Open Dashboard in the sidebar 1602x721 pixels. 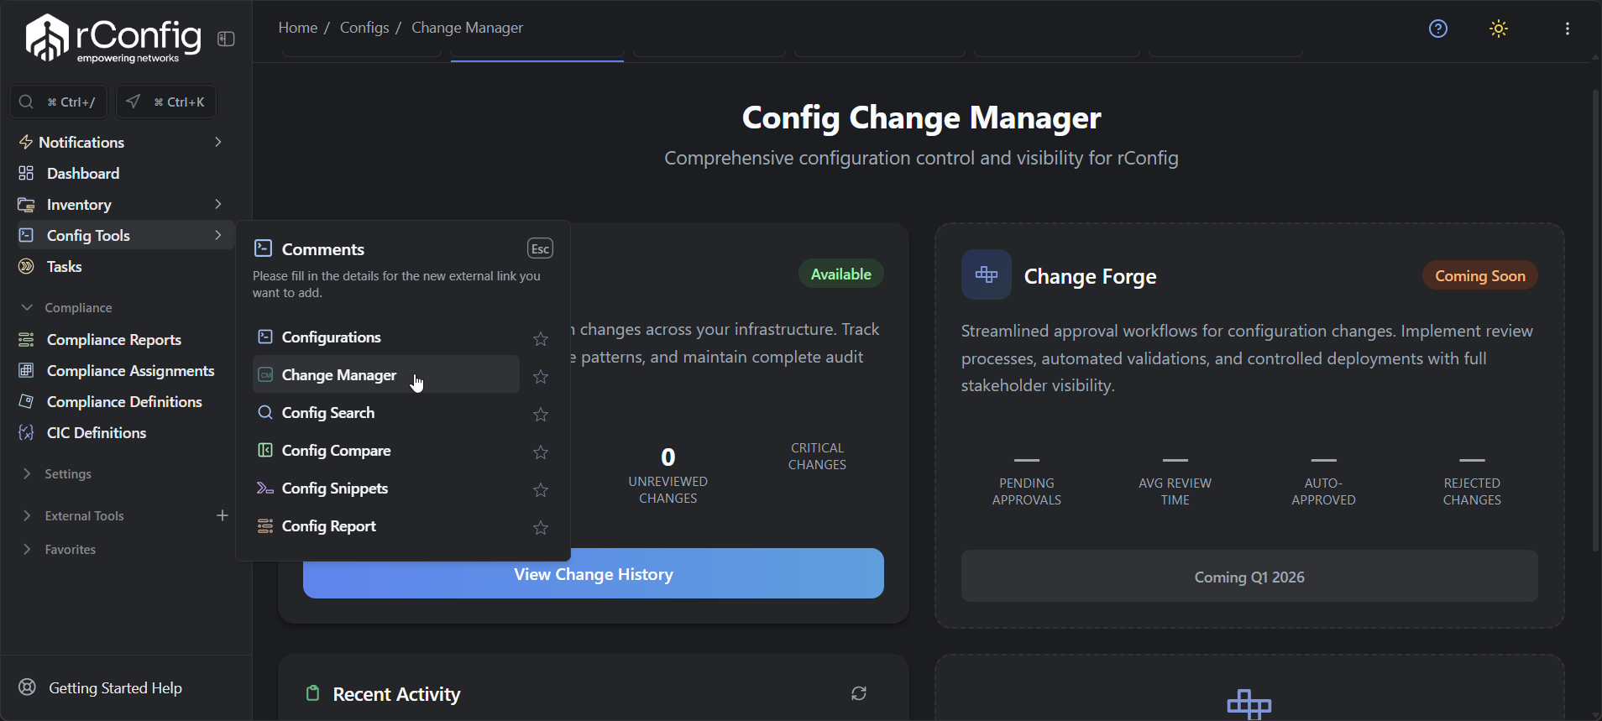point(83,173)
